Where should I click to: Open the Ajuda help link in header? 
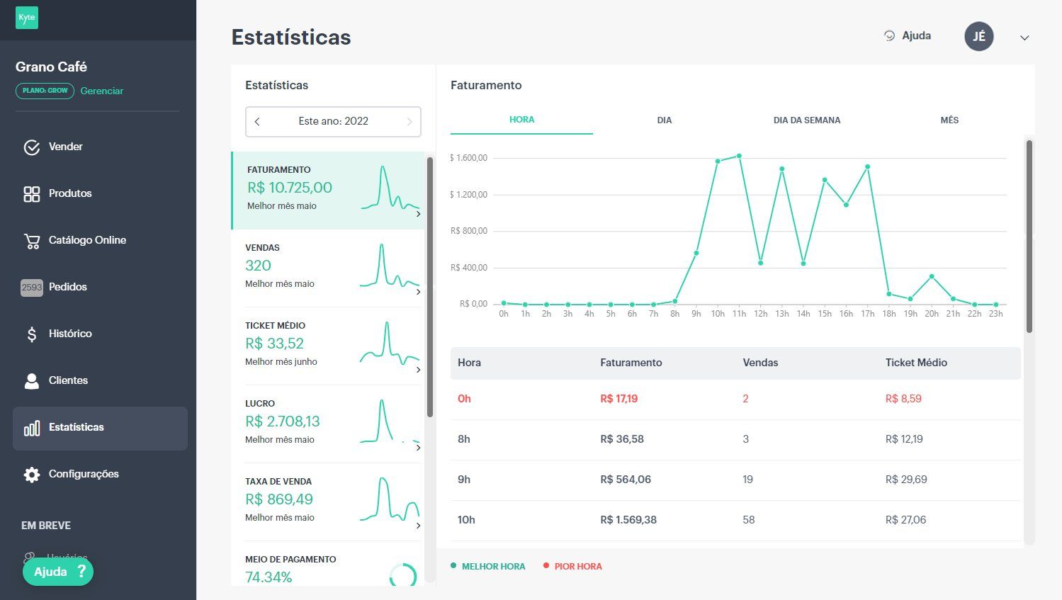[908, 35]
